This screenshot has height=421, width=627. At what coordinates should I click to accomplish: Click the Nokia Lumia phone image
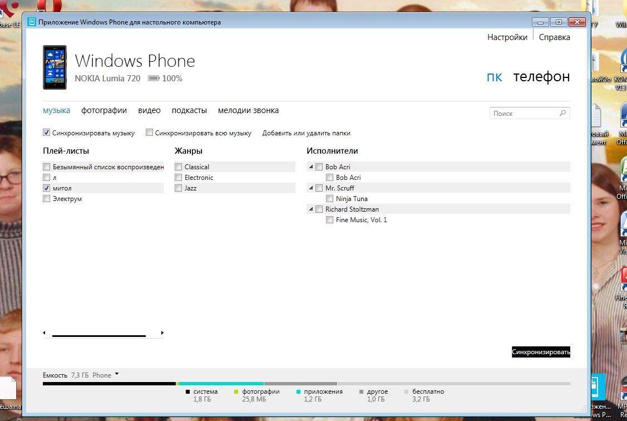(x=55, y=67)
